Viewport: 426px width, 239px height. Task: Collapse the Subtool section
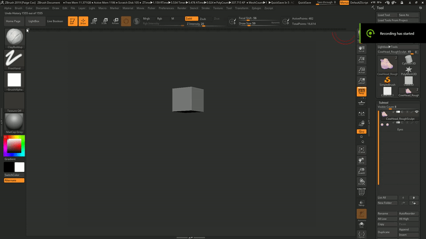tap(383, 103)
